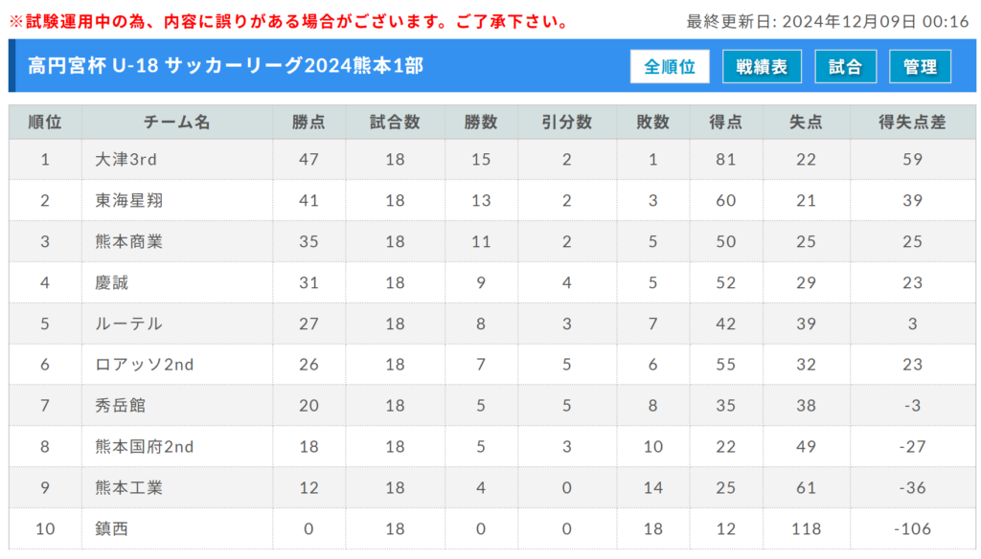The height and width of the screenshot is (559, 981).
Task: Select team 慶誠 row
Action: coord(492,282)
